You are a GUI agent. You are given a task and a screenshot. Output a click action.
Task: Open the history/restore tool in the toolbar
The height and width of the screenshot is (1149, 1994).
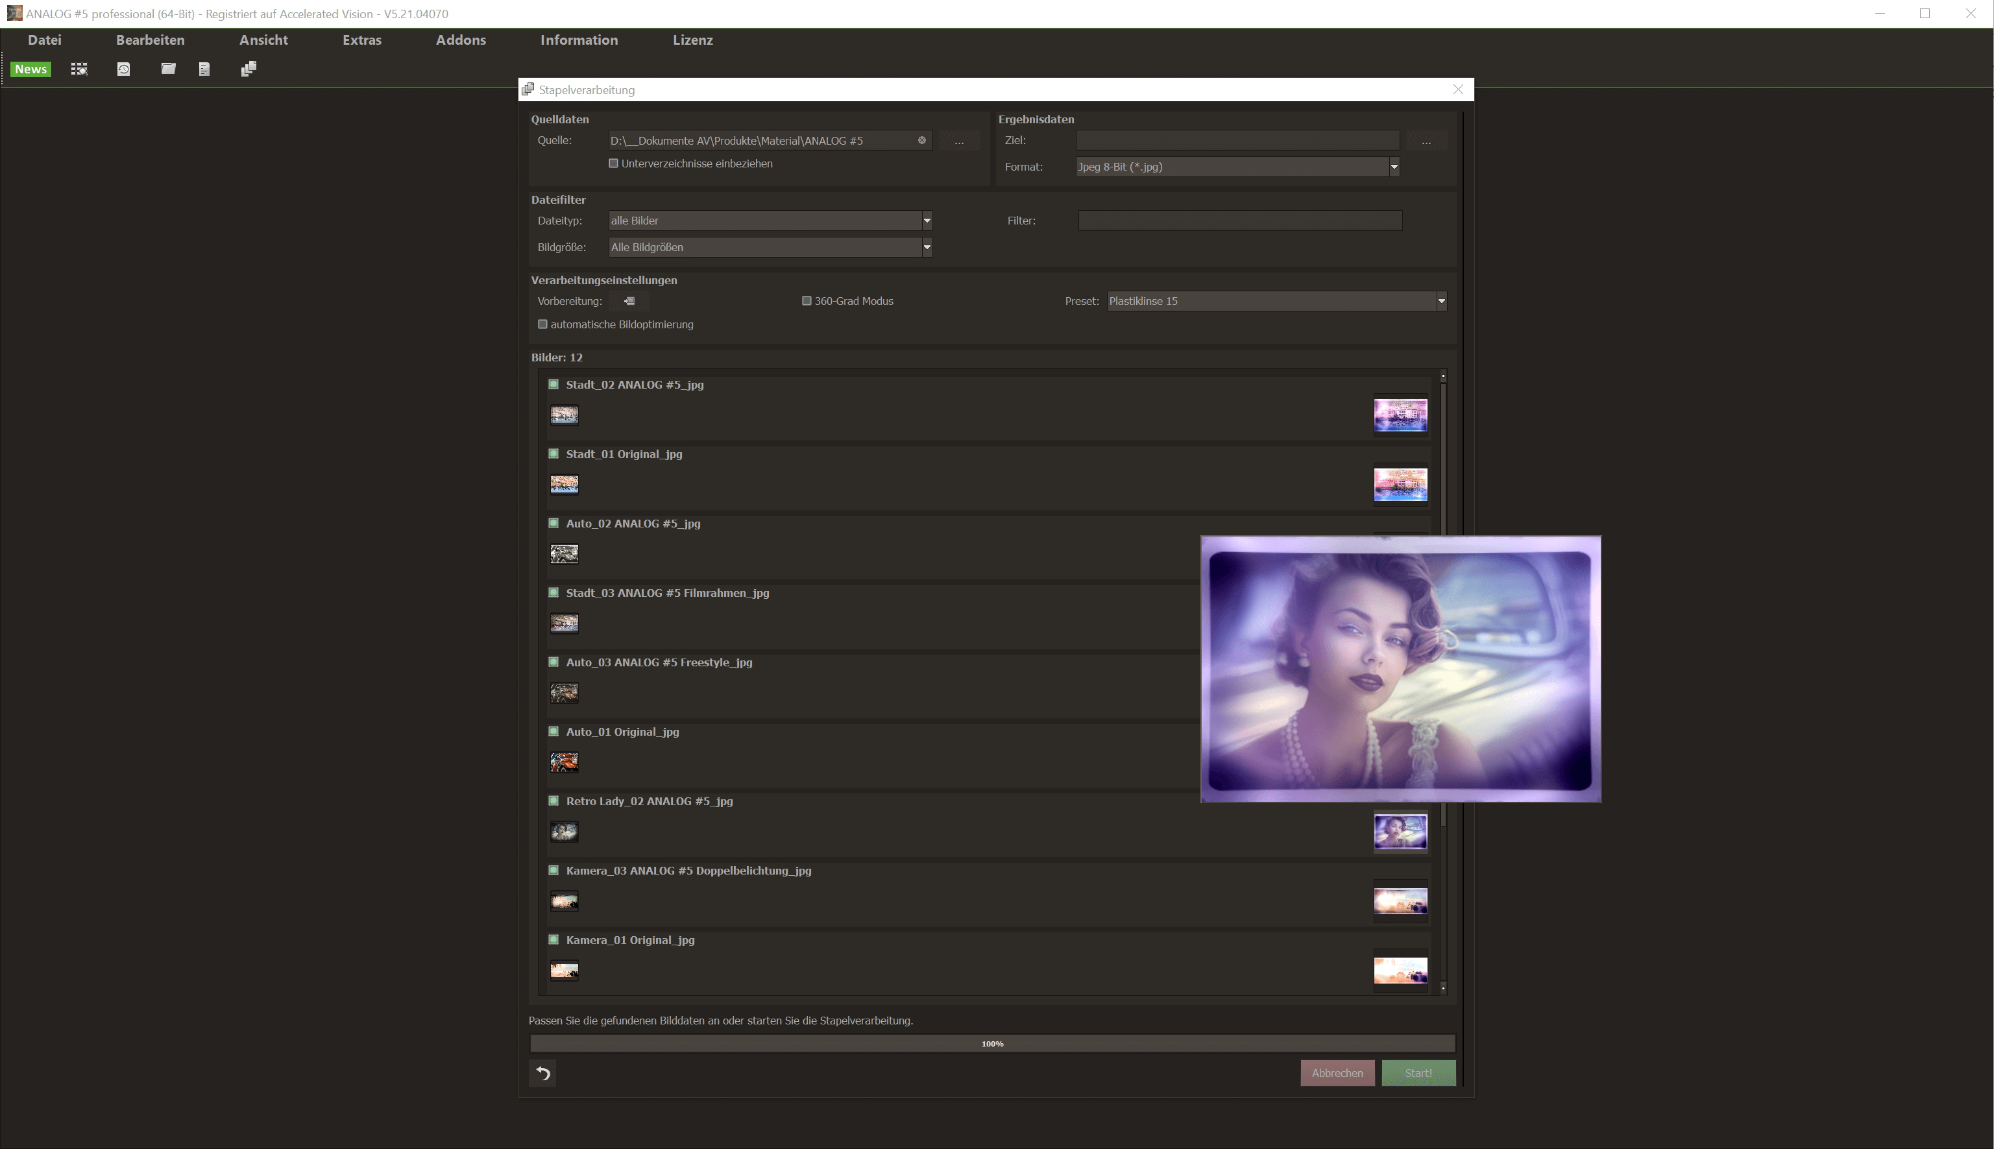pyautogui.click(x=124, y=69)
